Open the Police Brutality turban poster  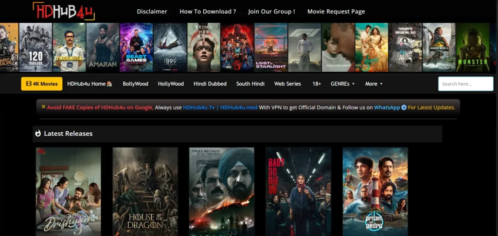click(222, 192)
